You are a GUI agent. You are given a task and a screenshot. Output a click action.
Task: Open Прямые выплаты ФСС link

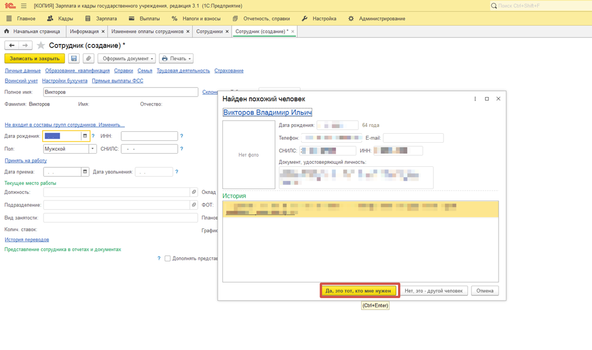tap(118, 81)
